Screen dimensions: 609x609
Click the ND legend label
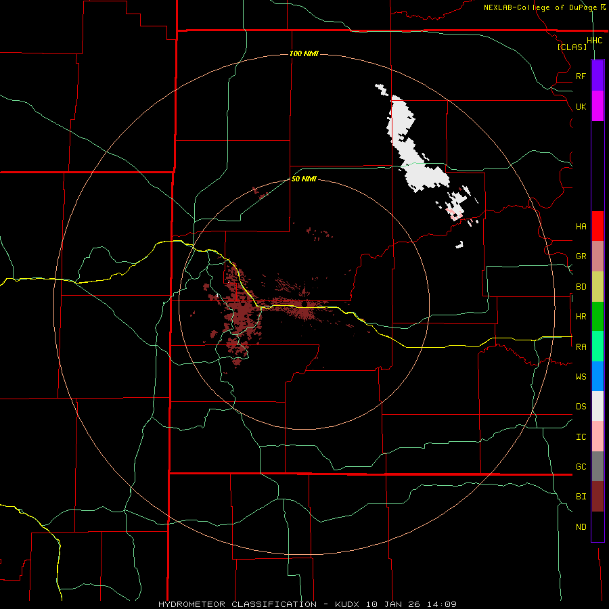pyautogui.click(x=581, y=527)
